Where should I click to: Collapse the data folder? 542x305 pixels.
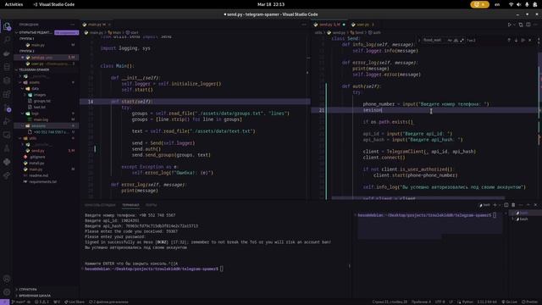(23, 88)
